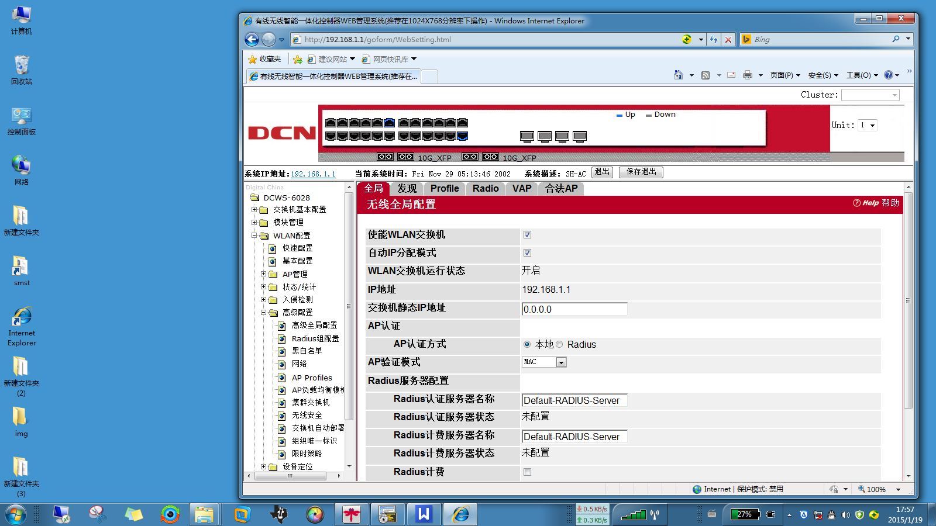936x526 pixels.
Task: Click the Refresh page icon in address bar
Action: tap(714, 39)
